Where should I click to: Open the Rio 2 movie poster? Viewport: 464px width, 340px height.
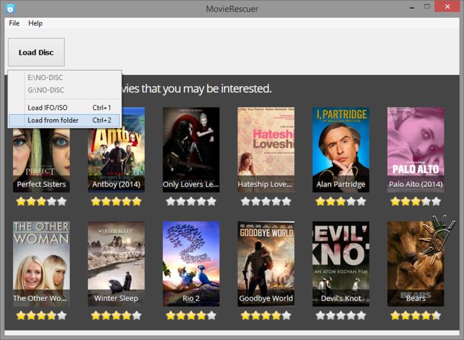pyautogui.click(x=191, y=264)
